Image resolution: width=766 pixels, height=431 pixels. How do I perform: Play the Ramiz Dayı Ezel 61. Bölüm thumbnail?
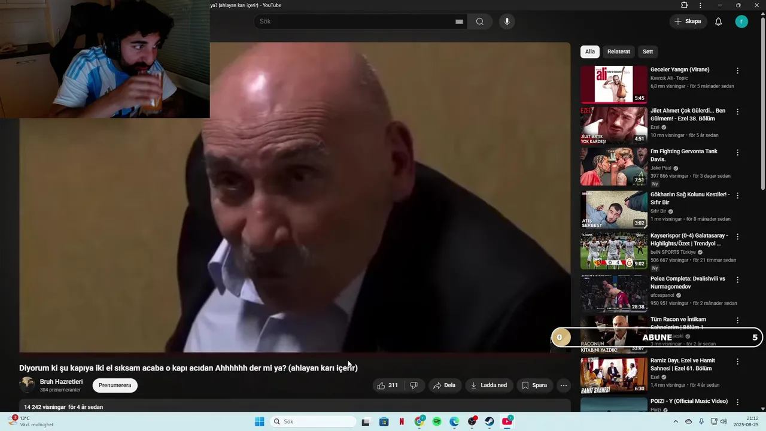pyautogui.click(x=614, y=375)
